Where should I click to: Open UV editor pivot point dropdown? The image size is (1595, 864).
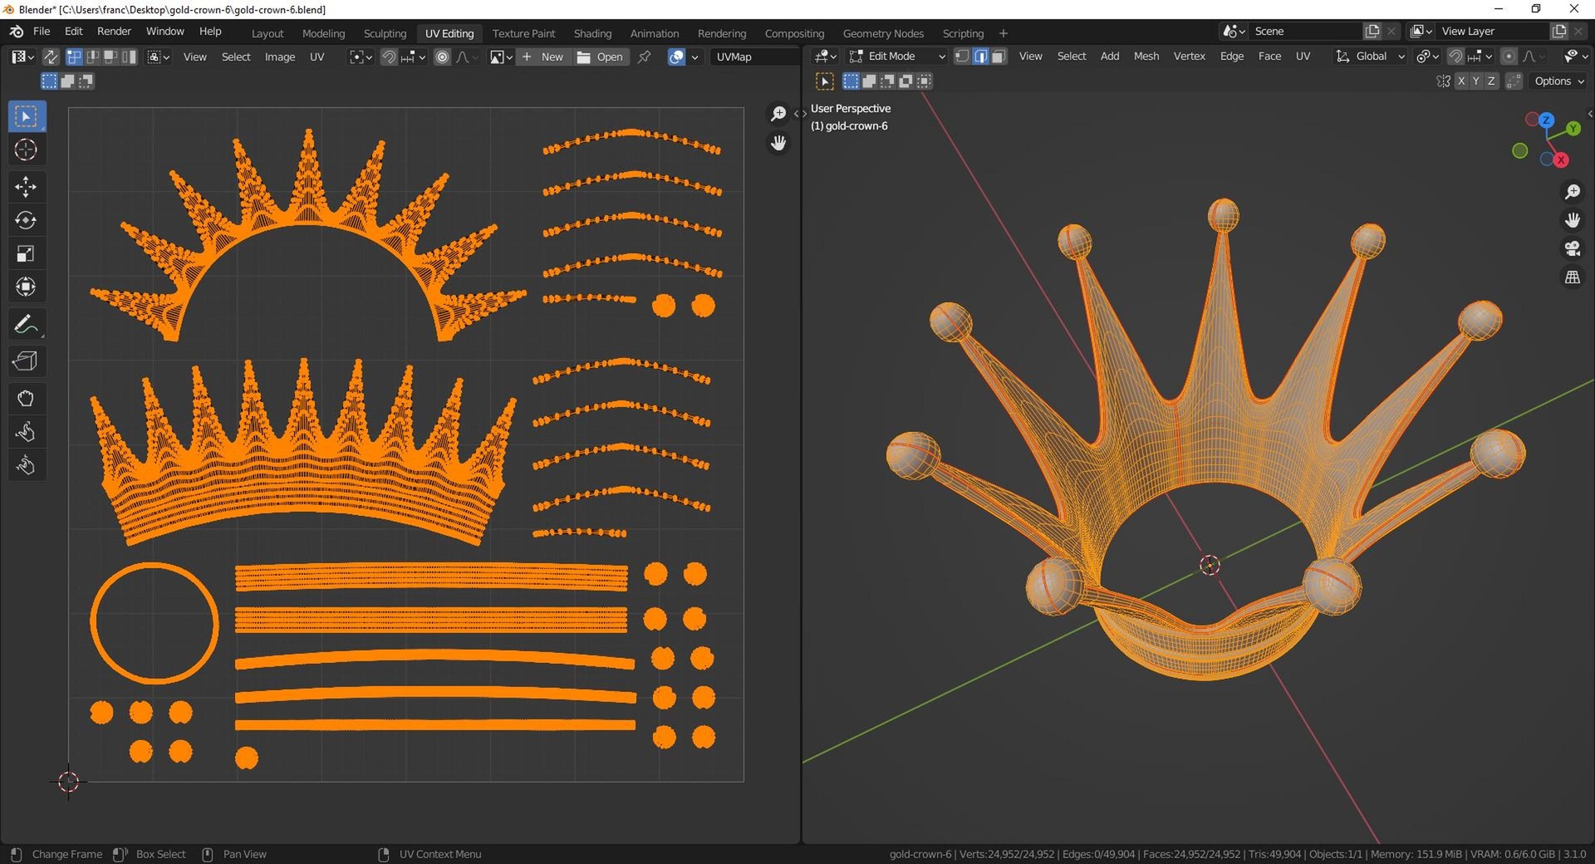361,56
